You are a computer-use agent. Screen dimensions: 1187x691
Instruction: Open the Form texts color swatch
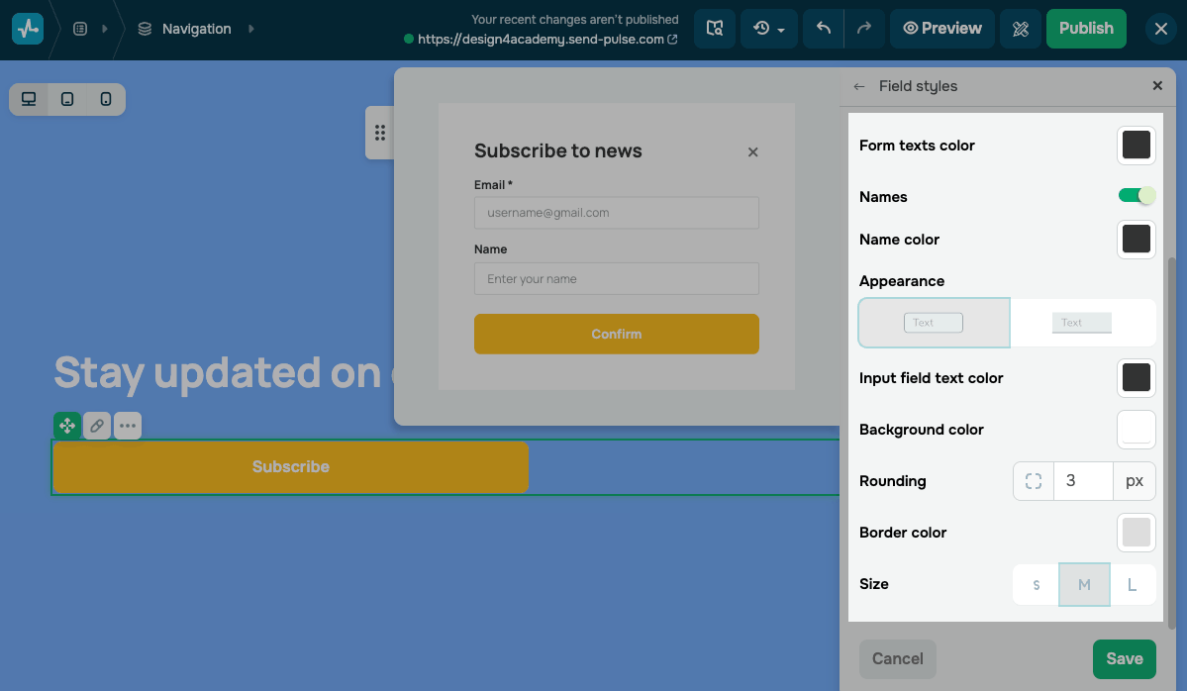pos(1137,146)
